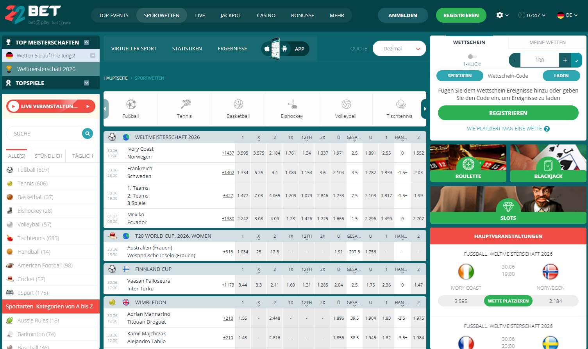
Task: Collapse the Topspiele section
Action: click(87, 83)
